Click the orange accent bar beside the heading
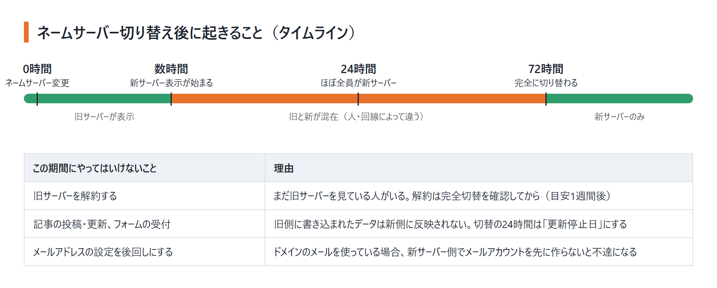The image size is (717, 288). click(26, 32)
